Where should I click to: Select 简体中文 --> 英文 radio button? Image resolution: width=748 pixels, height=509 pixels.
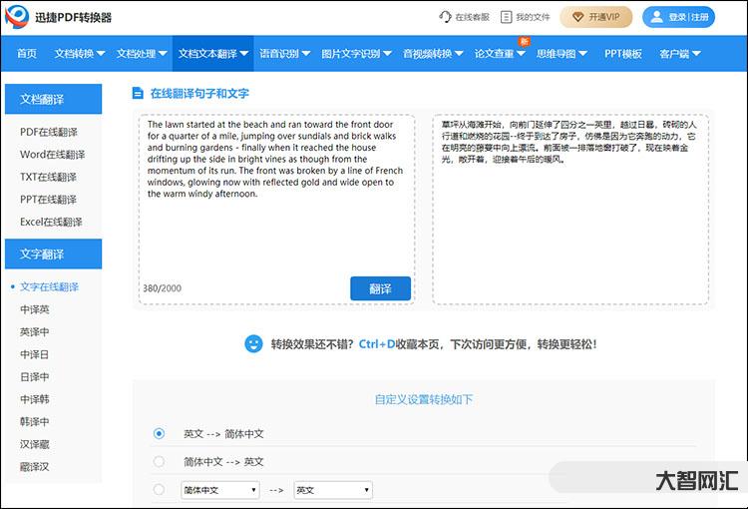tap(159, 461)
